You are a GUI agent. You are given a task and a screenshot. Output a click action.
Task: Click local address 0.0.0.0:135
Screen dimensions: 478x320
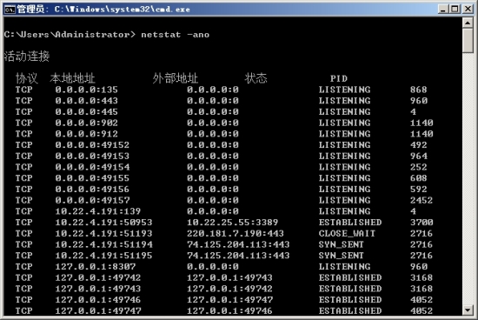point(87,90)
